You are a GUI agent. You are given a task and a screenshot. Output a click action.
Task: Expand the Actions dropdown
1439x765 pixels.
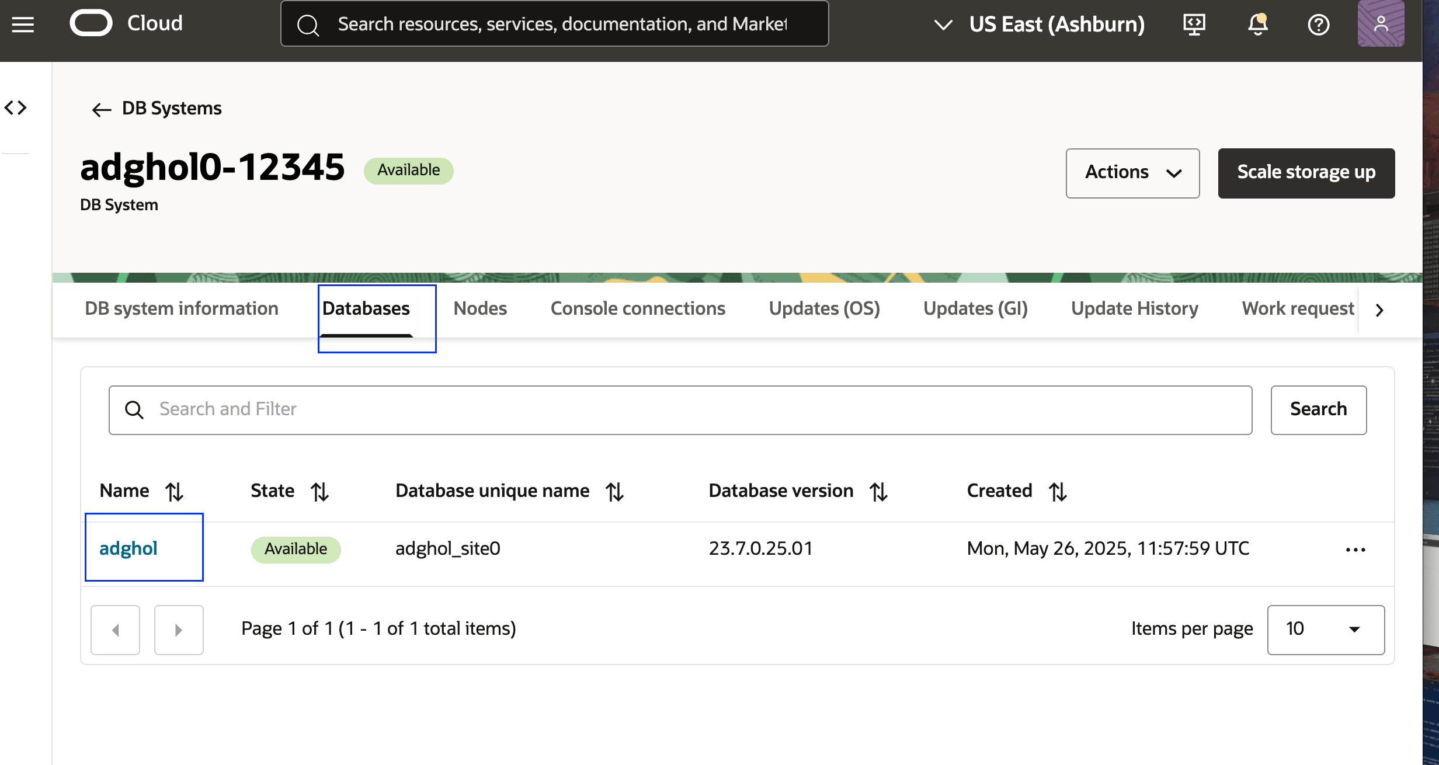point(1132,173)
